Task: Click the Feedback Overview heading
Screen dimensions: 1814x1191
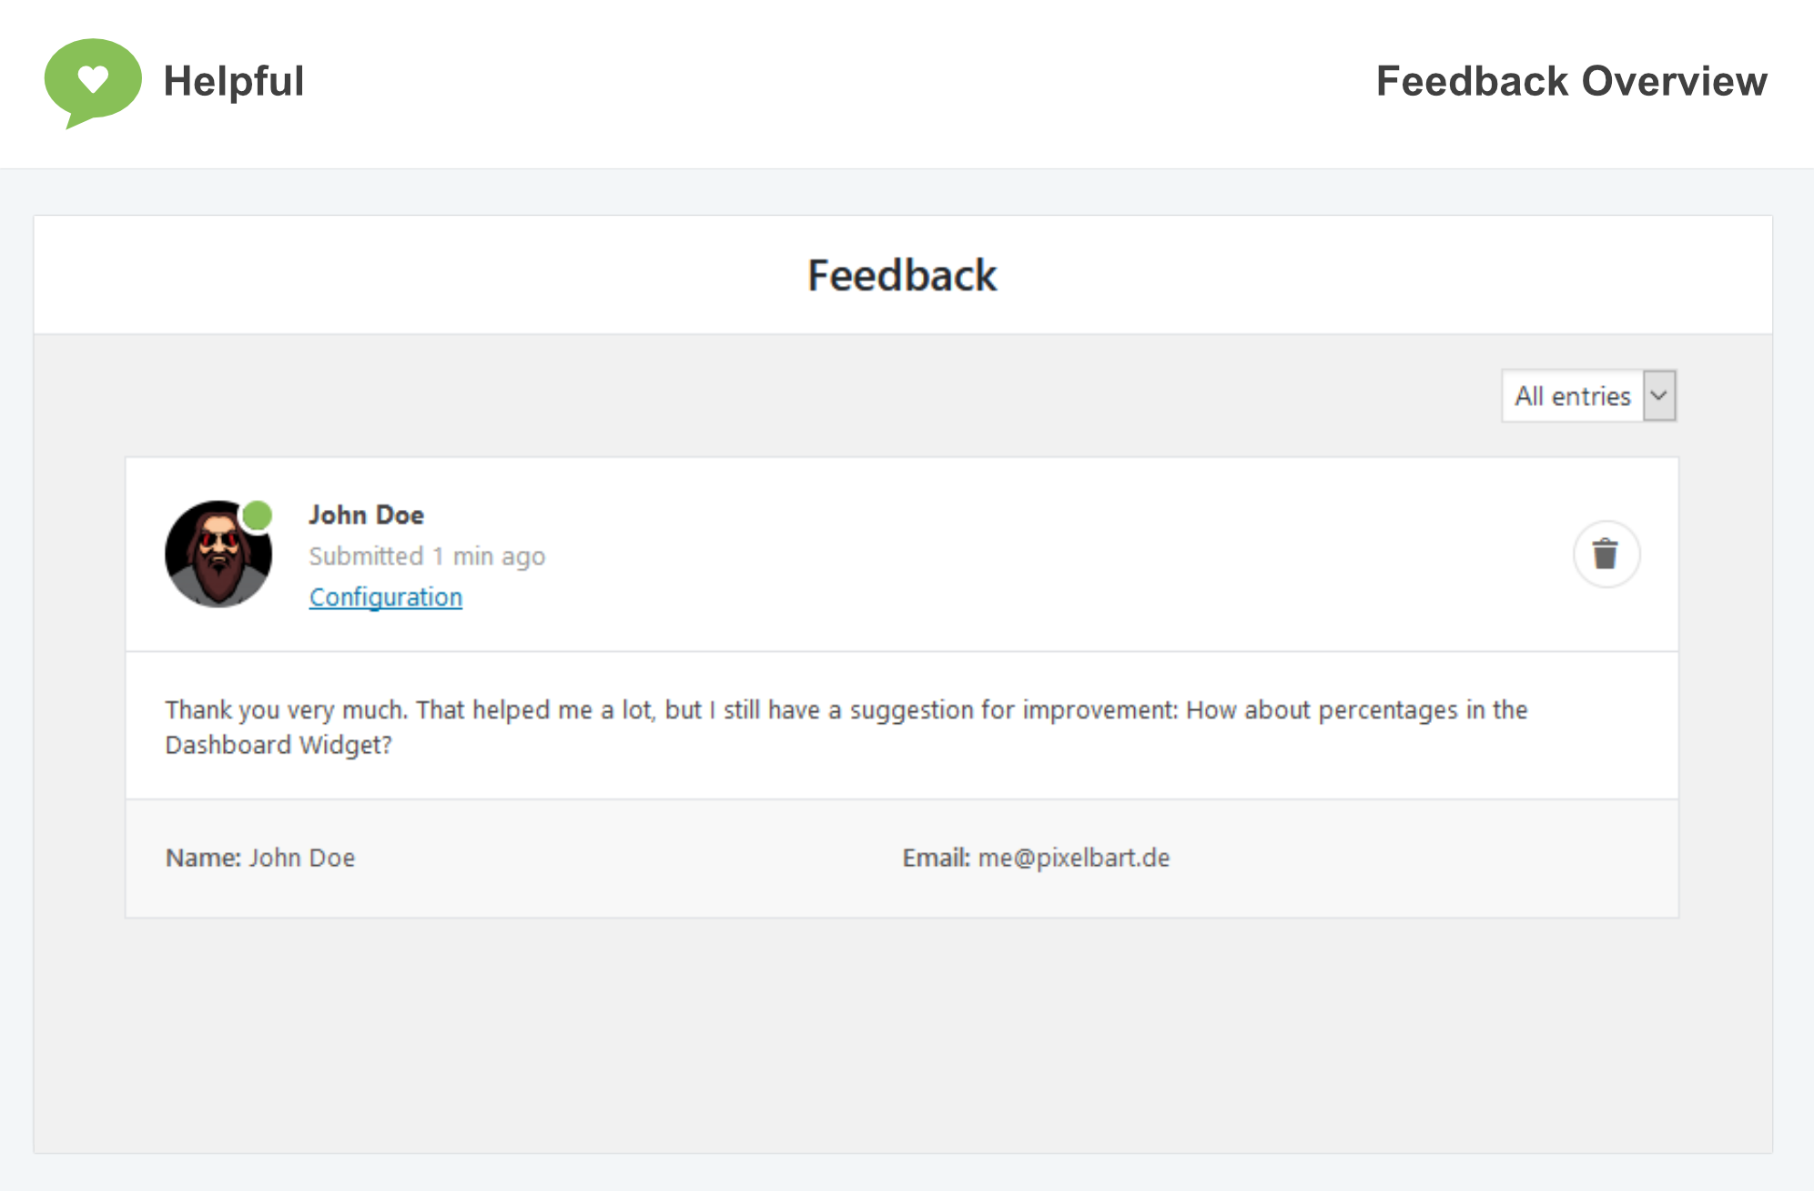Action: tap(1571, 81)
